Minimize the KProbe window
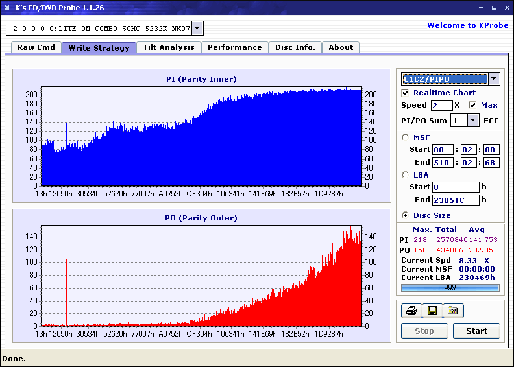The image size is (514, 367). (481, 8)
